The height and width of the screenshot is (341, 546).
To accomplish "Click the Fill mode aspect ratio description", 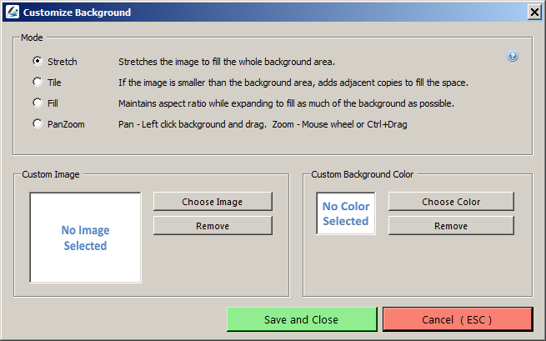I will coord(286,103).
